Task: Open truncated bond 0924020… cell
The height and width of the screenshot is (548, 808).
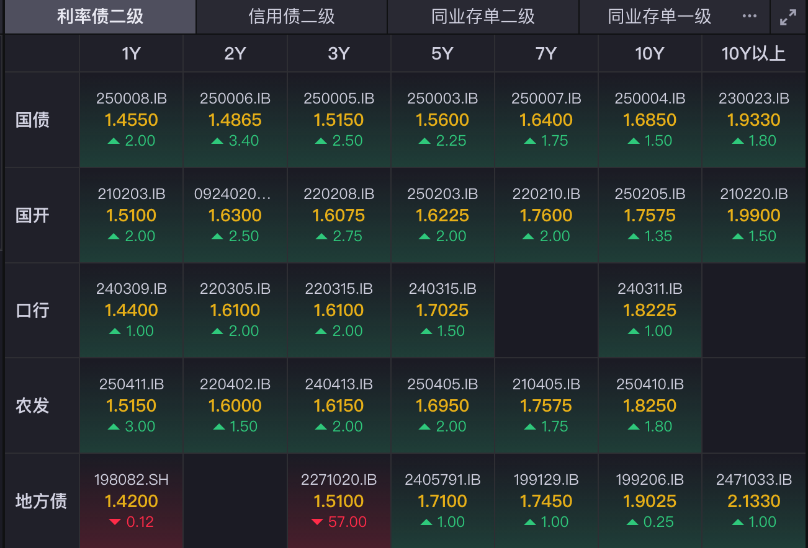Action: tap(235, 215)
